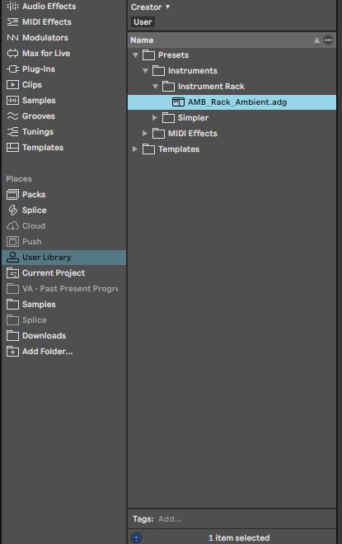Browse the Clips category
Screen dimensions: 342x544
(x=32, y=85)
